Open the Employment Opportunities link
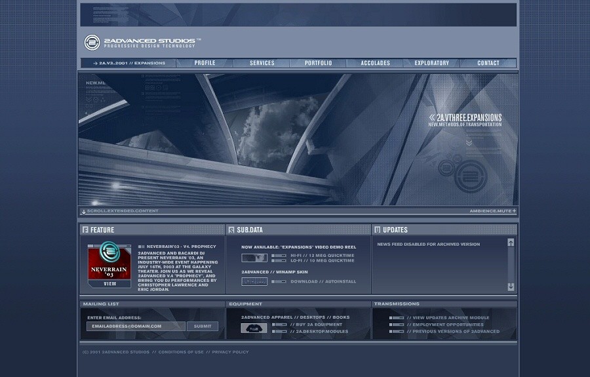590x377 pixels. [445, 325]
